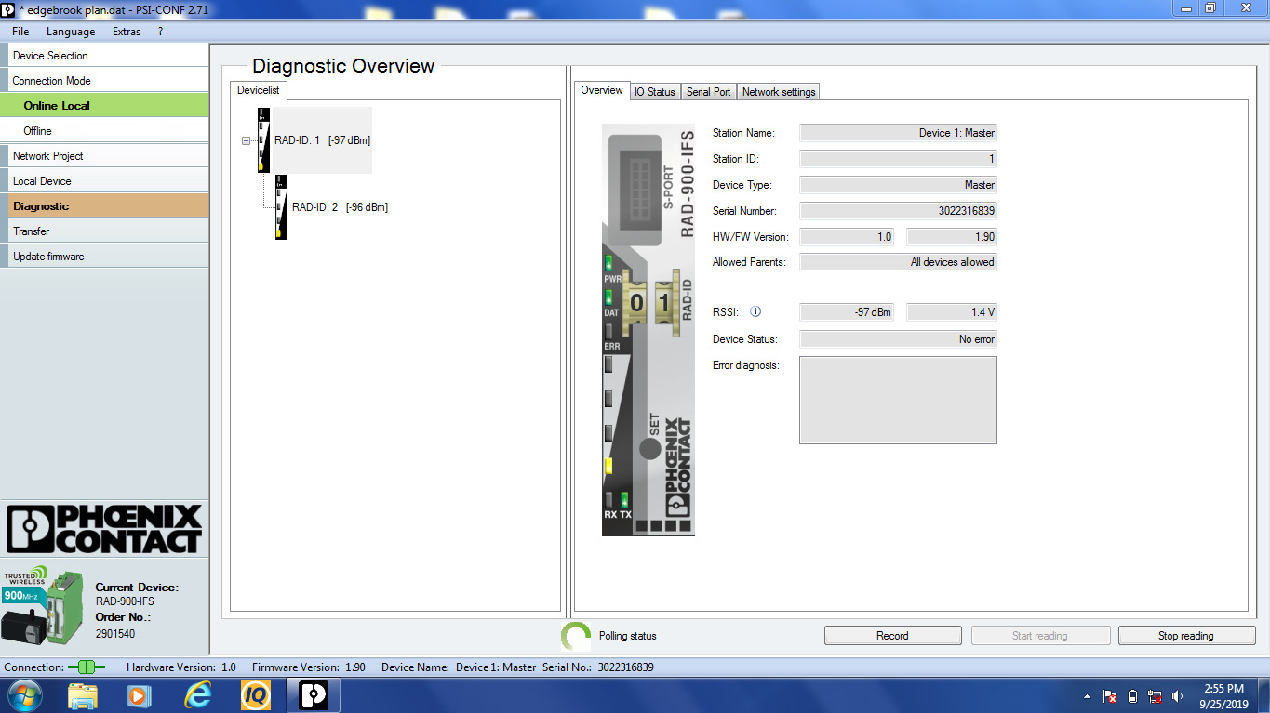Open Device Selection in the sidebar
Image resolution: width=1270 pixels, height=713 pixels.
104,56
